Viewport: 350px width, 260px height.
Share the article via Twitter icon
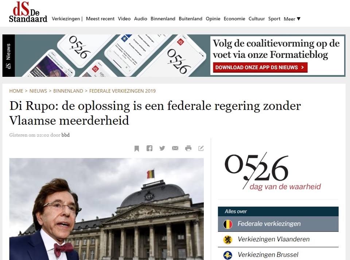click(x=162, y=148)
